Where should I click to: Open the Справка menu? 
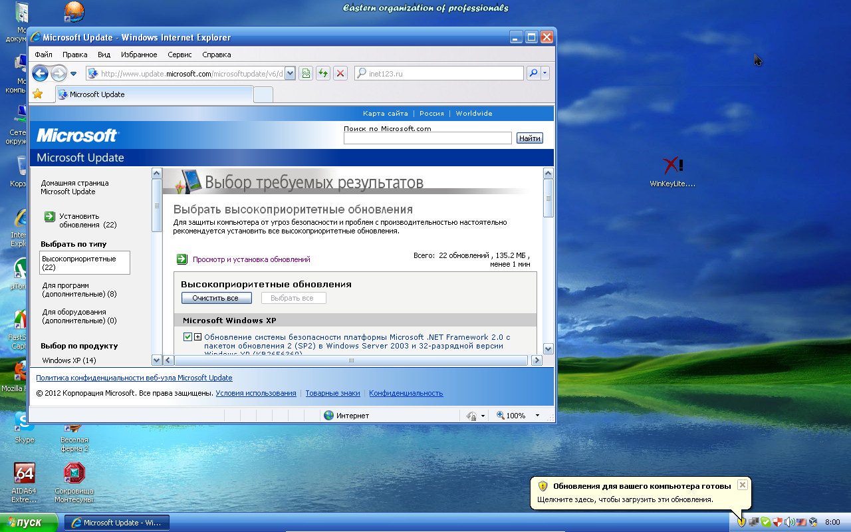[x=217, y=55]
